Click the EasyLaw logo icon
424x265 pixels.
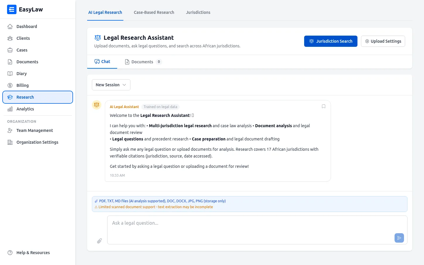12,9
